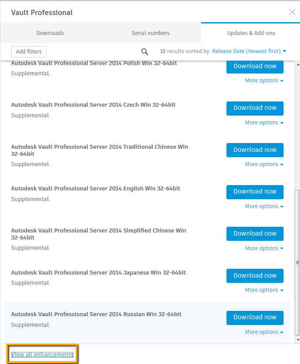Expand More options for the English version
Image resolution: width=300 pixels, height=364 pixels.
tap(264, 206)
